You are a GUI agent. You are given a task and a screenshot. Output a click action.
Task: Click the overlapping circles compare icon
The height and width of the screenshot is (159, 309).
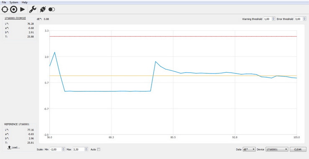pyautogui.click(x=51, y=9)
